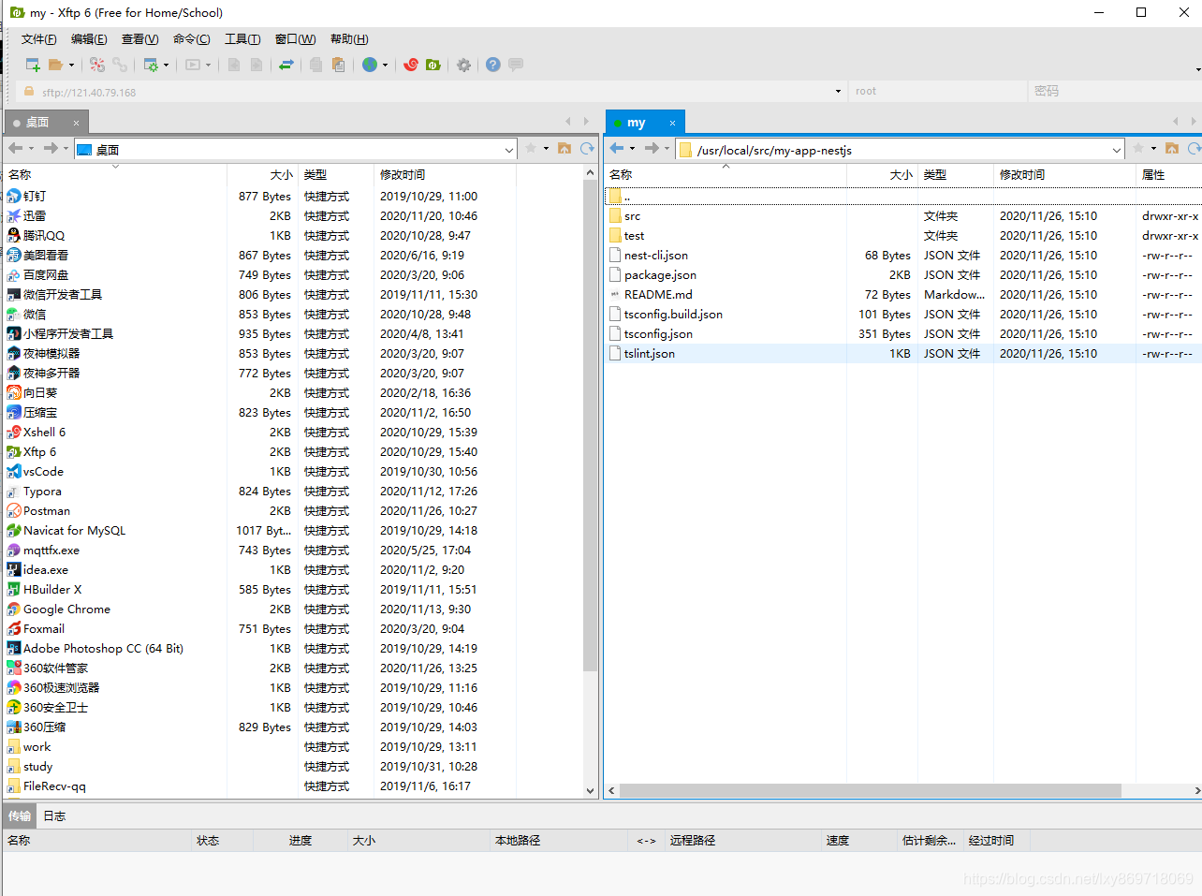Open the 窗口(W) menu

295,39
